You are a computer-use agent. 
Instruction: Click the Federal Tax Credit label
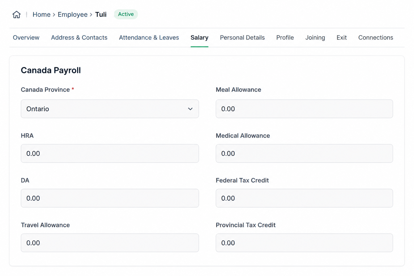(x=242, y=180)
